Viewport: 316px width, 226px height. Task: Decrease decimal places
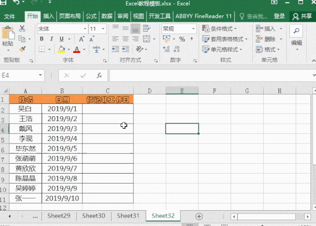click(x=176, y=49)
